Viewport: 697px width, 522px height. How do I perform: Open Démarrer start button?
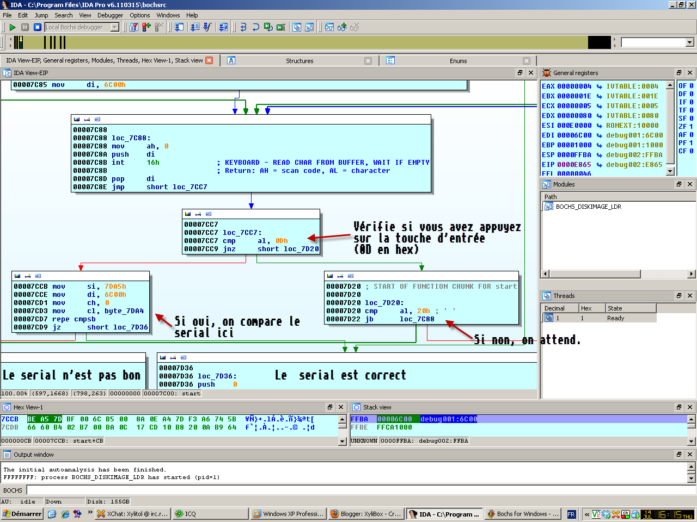(22, 514)
